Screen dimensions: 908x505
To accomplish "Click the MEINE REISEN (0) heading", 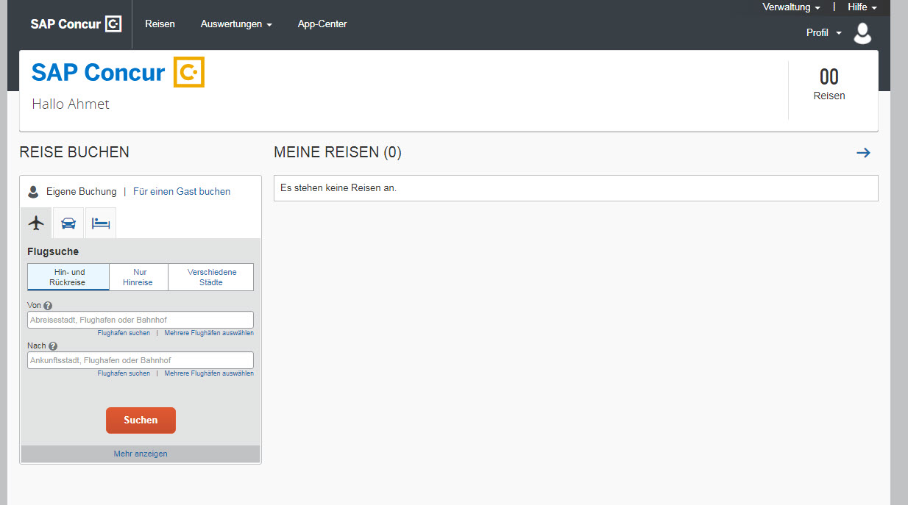I will (338, 153).
